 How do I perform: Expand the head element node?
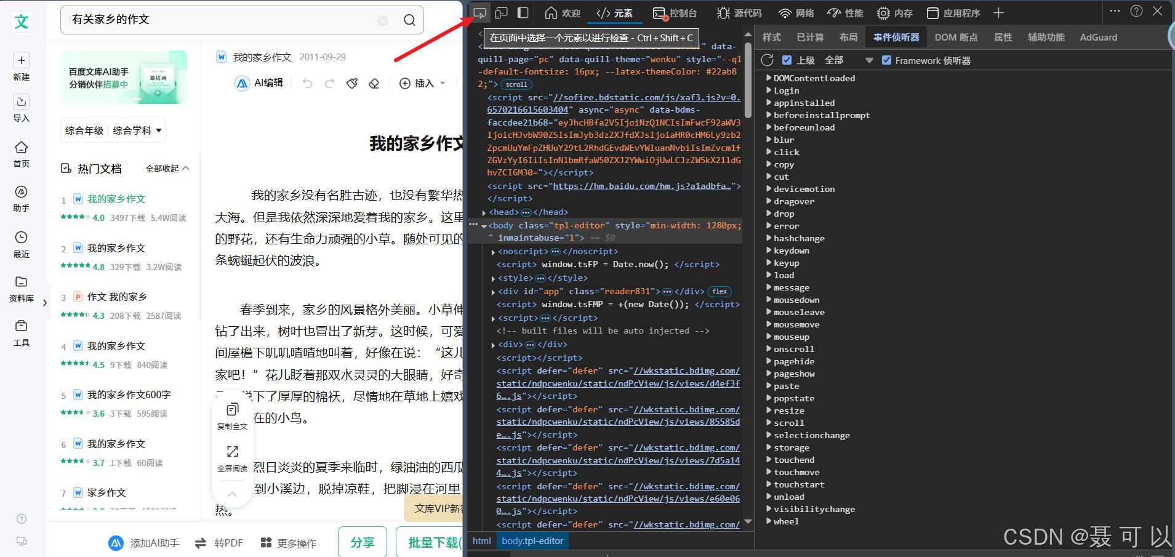(484, 213)
